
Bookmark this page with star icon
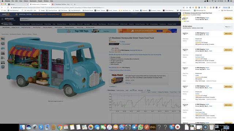(x=184, y=7)
